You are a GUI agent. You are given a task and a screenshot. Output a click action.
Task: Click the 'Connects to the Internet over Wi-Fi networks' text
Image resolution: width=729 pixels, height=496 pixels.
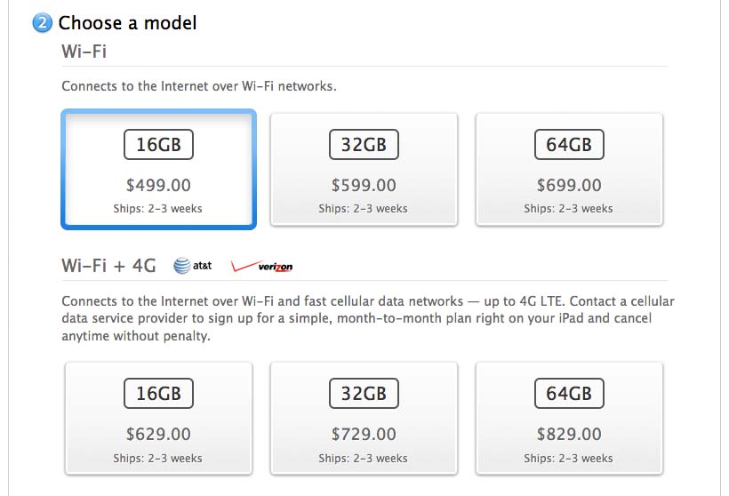199,86
